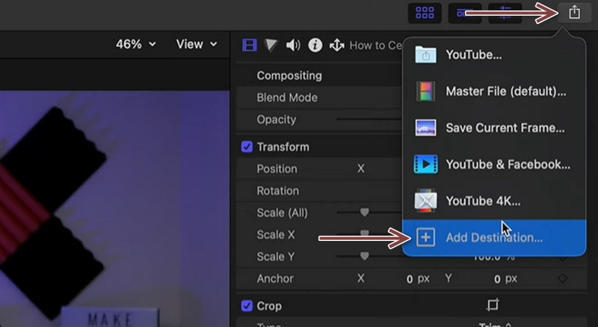Toggle the timeline display button
This screenshot has height=327, width=598.
pos(464,13)
